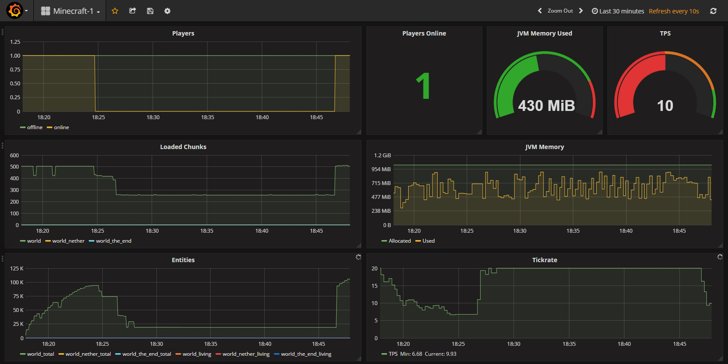Star the dashboard as favorite

click(115, 11)
